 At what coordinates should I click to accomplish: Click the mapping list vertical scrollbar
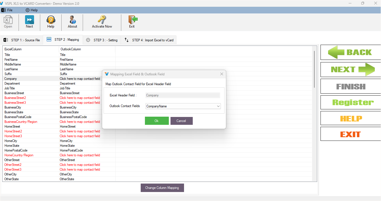point(315,69)
